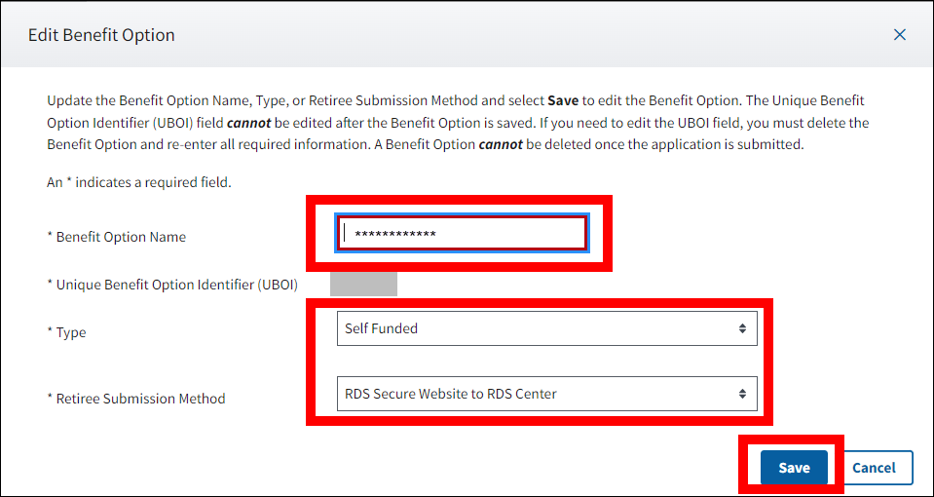This screenshot has width=934, height=497.
Task: Cancel editing the Benefit Option
Action: coord(874,468)
